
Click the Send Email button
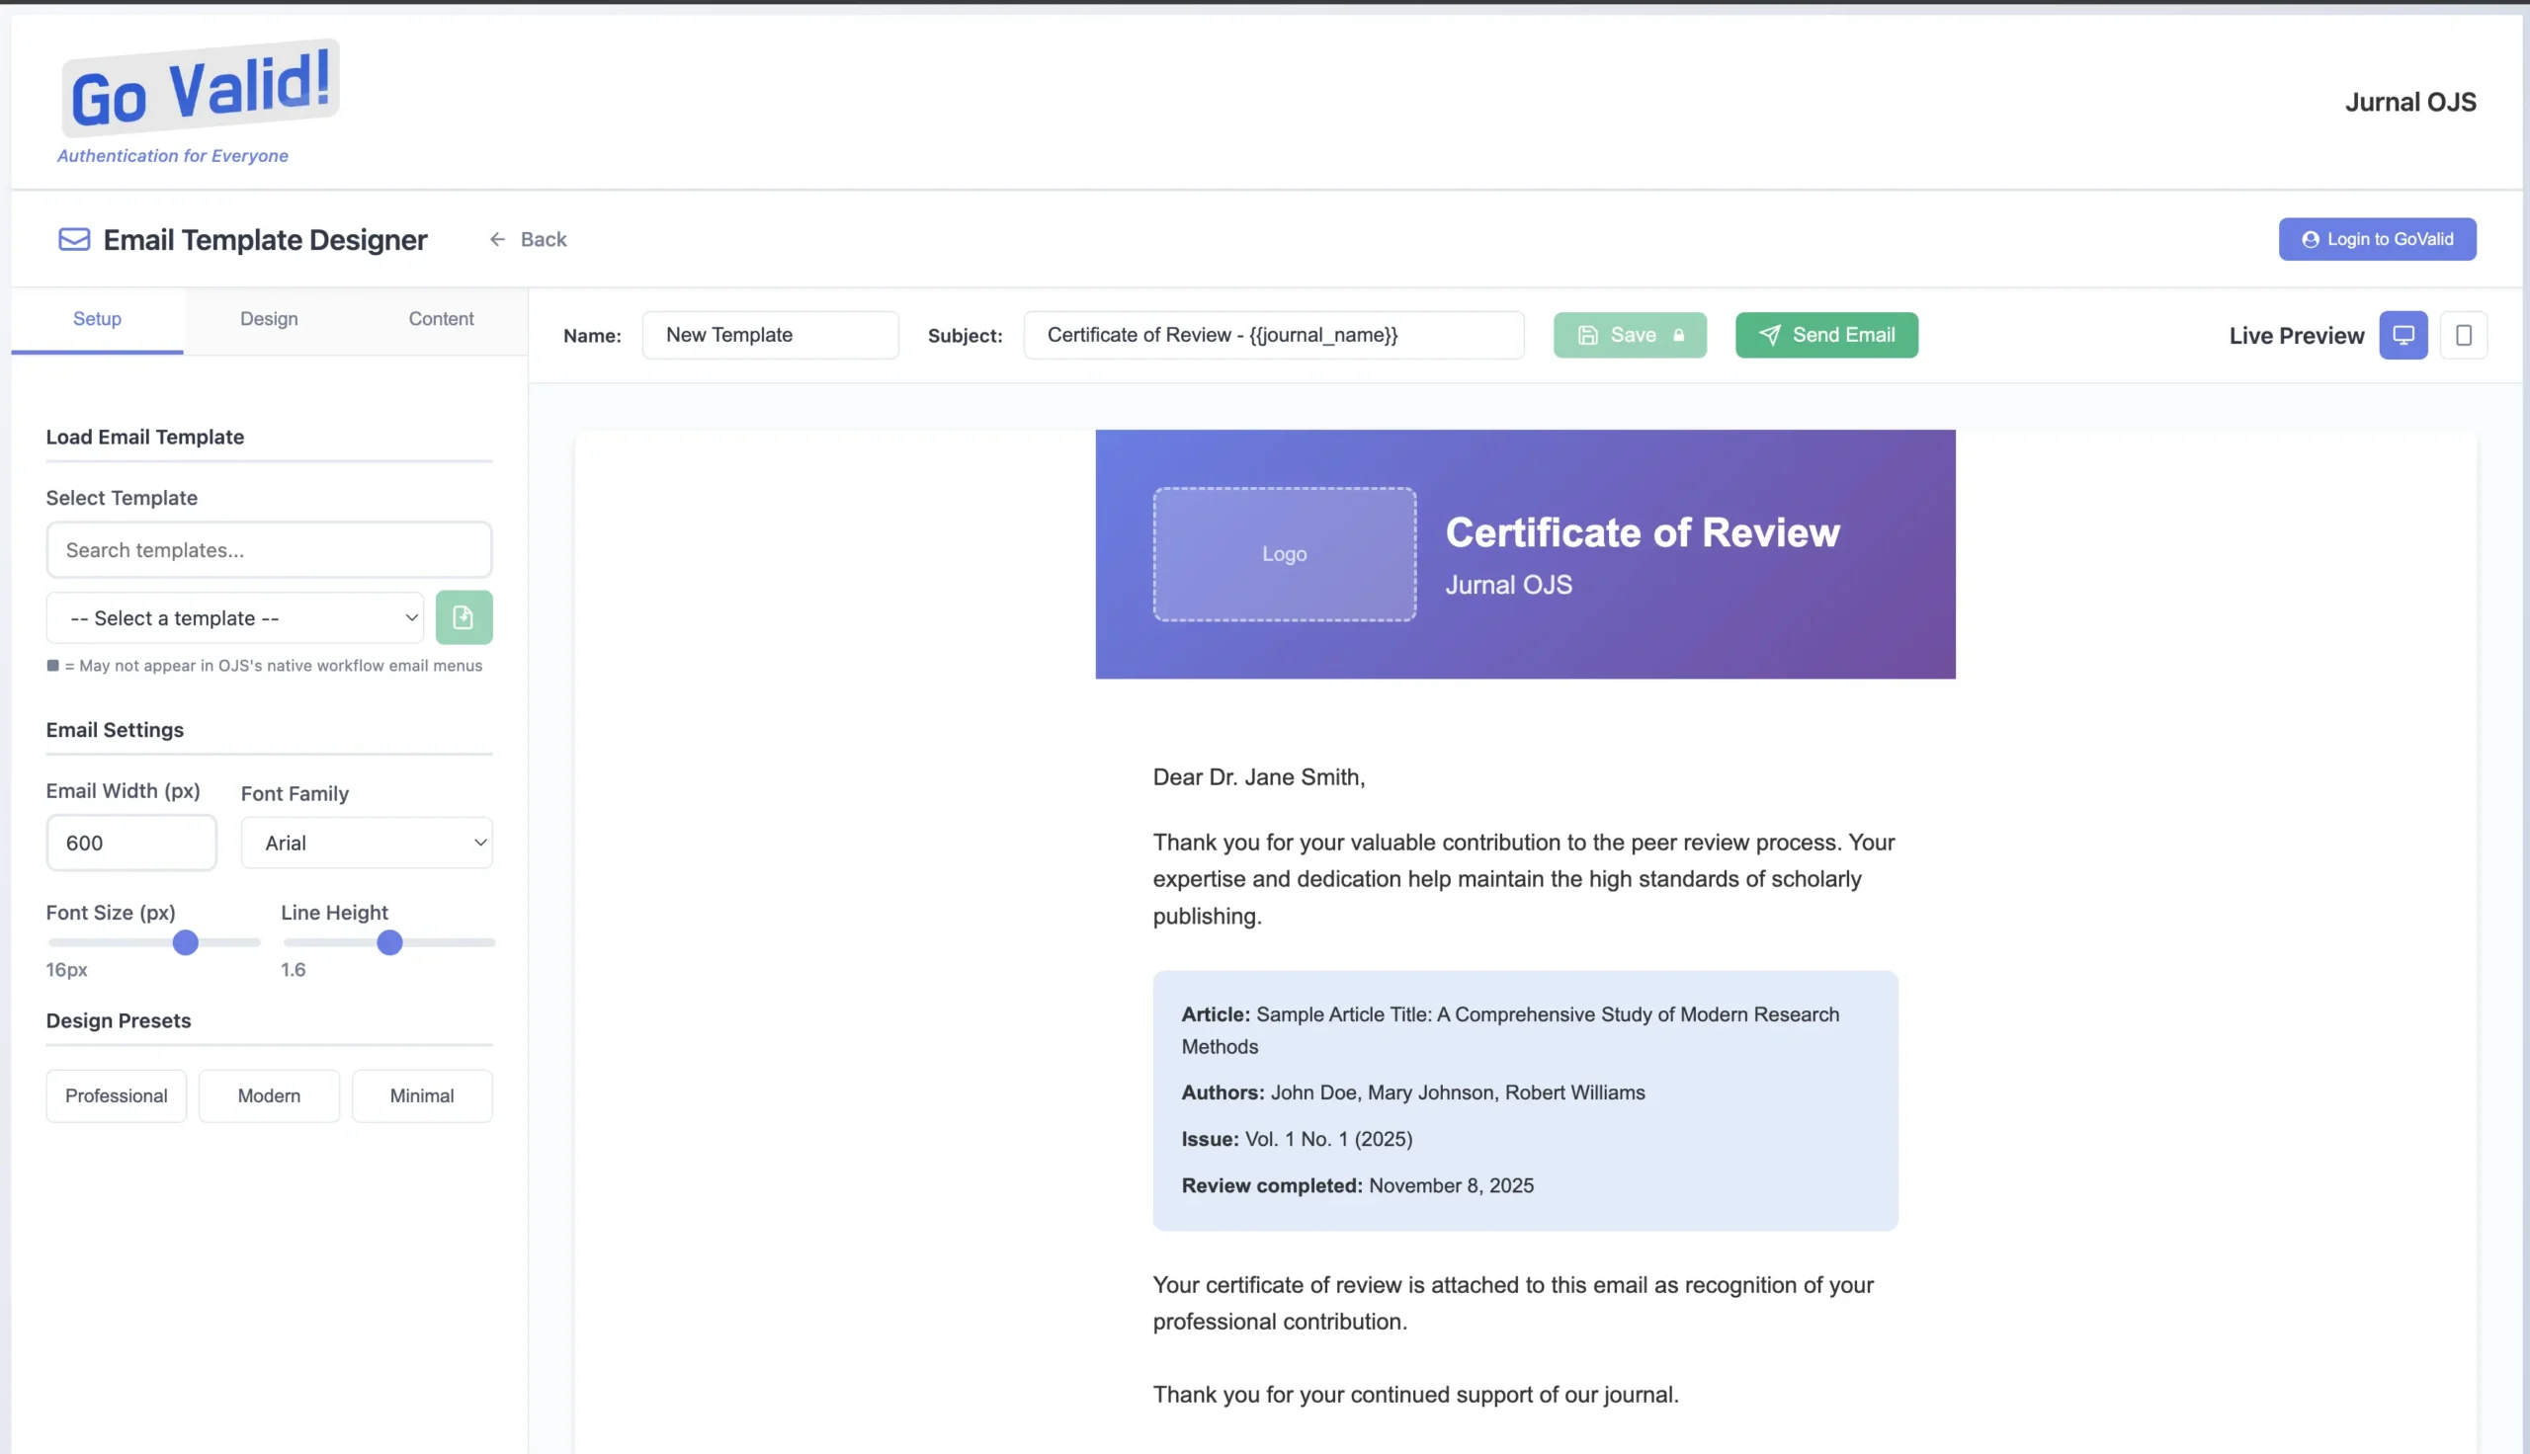click(1825, 336)
